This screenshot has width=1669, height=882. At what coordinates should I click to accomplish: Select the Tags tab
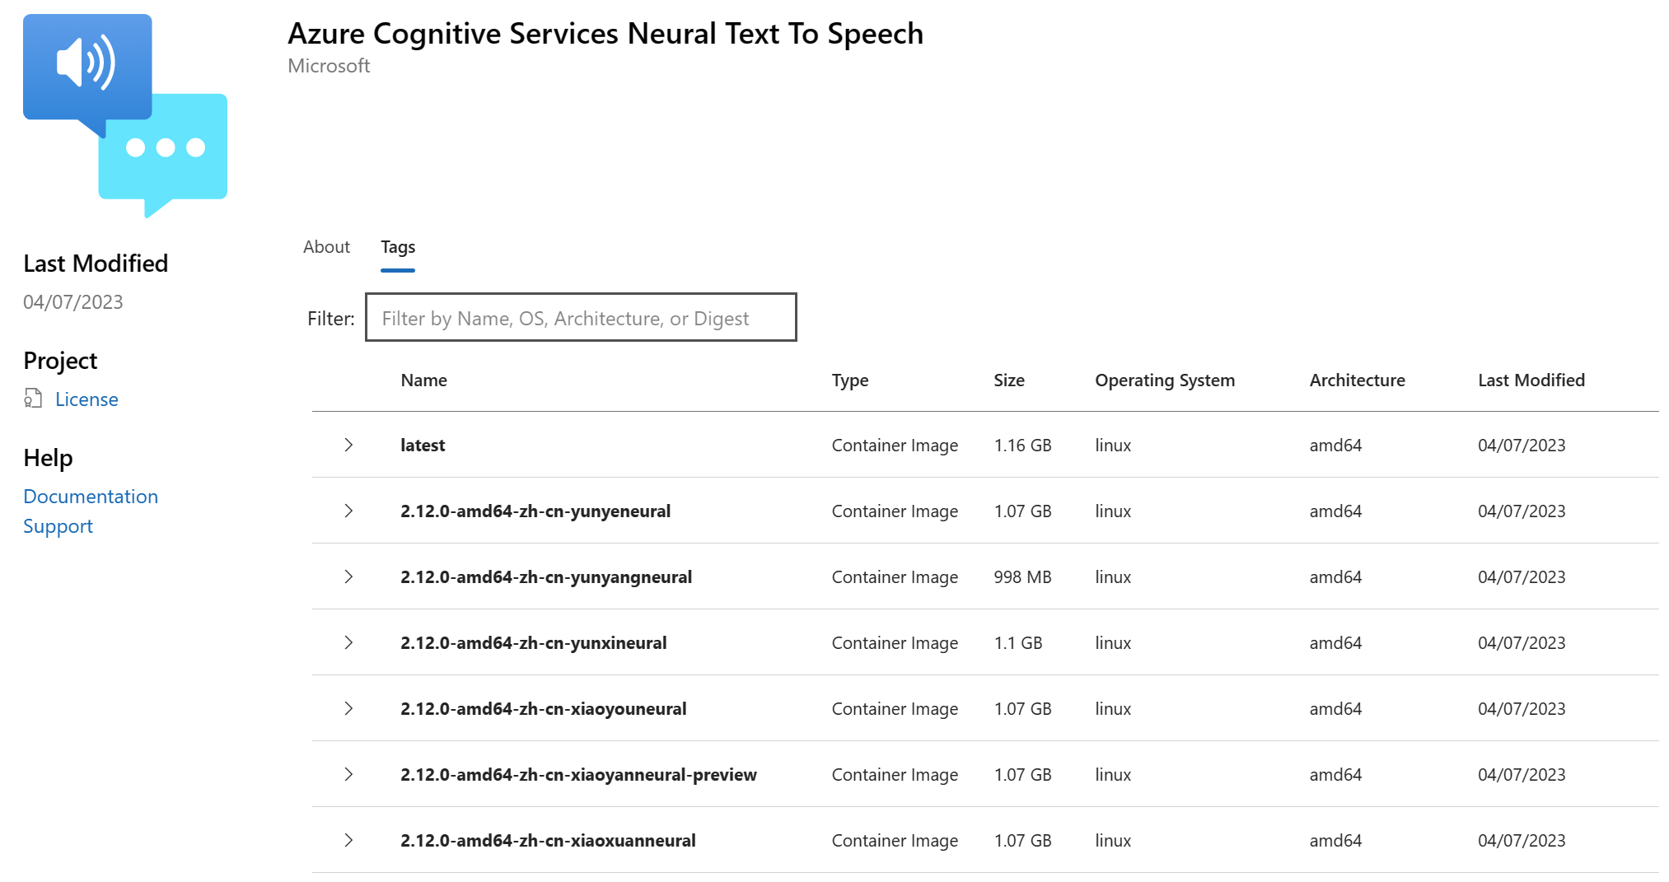tap(398, 247)
